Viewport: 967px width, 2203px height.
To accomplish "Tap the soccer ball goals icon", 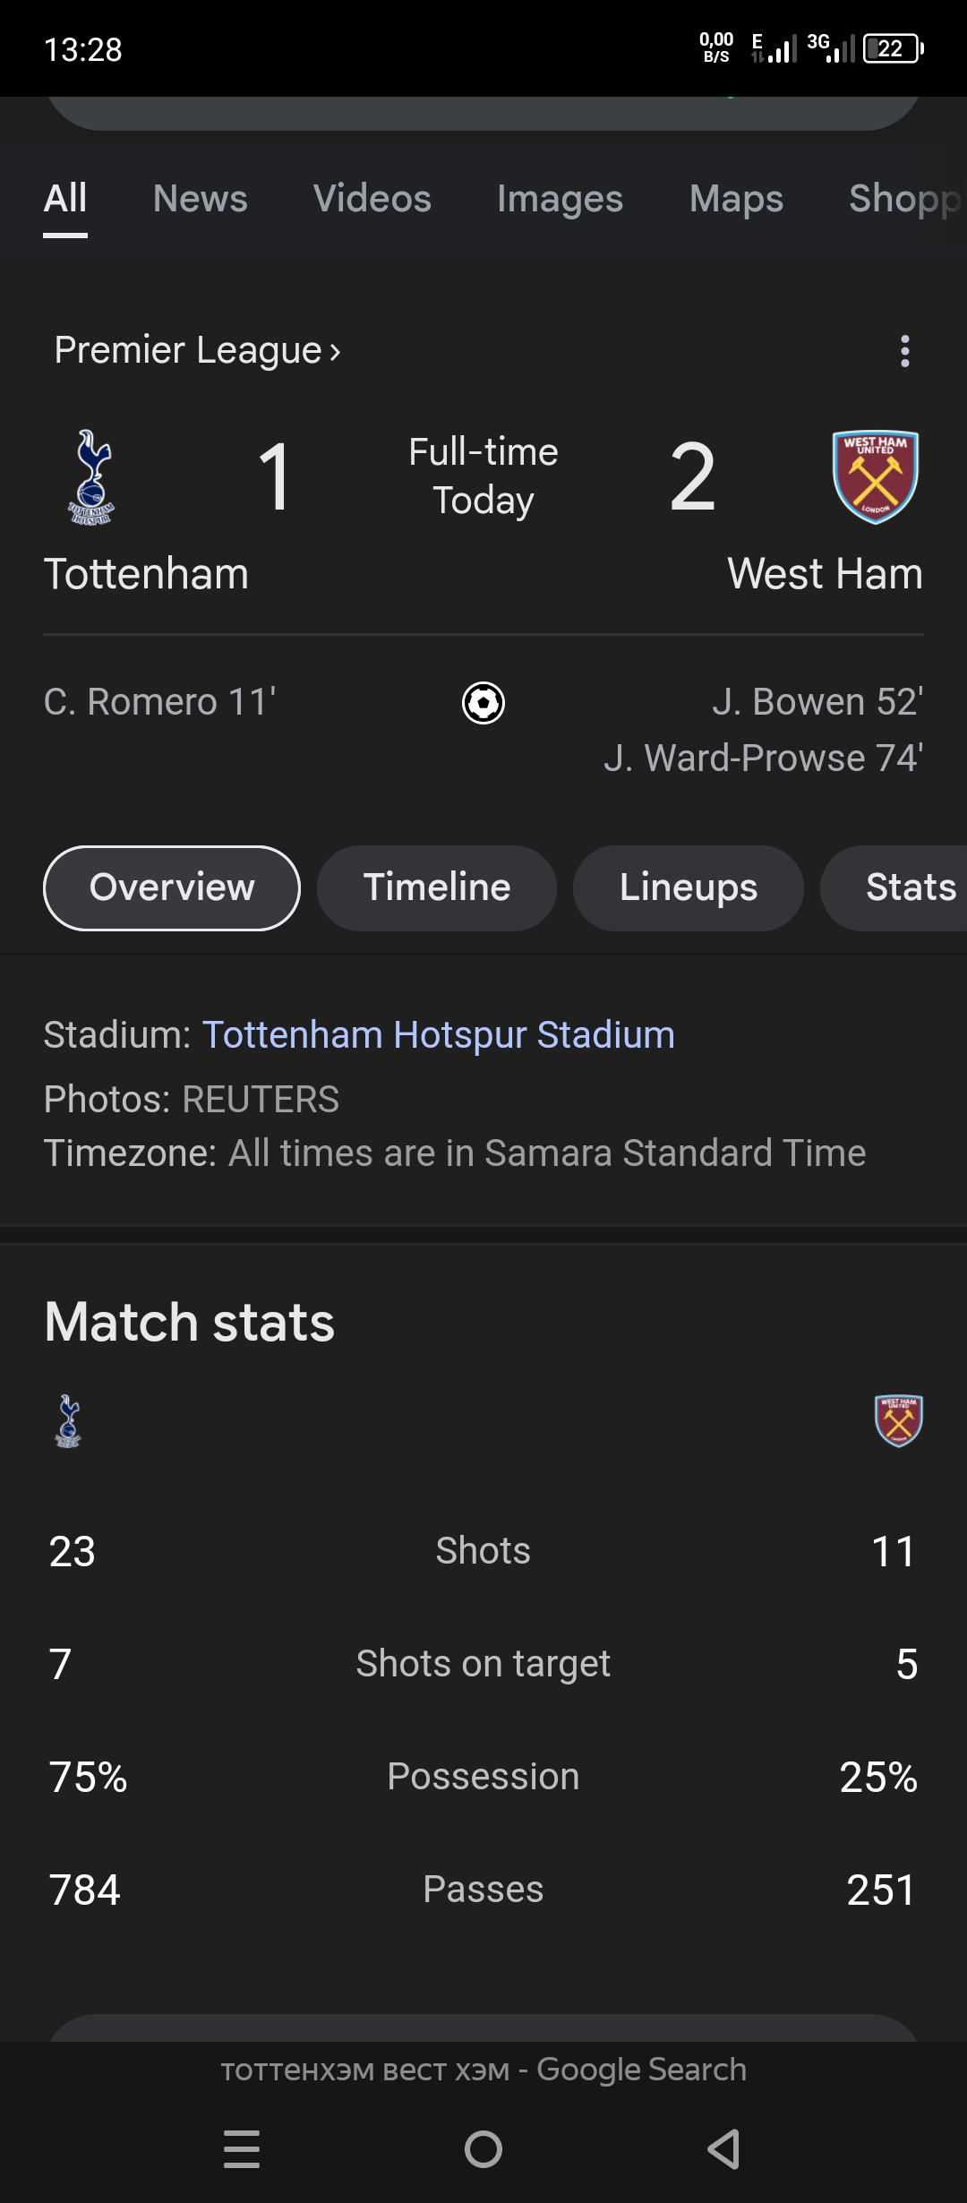I will (x=483, y=703).
